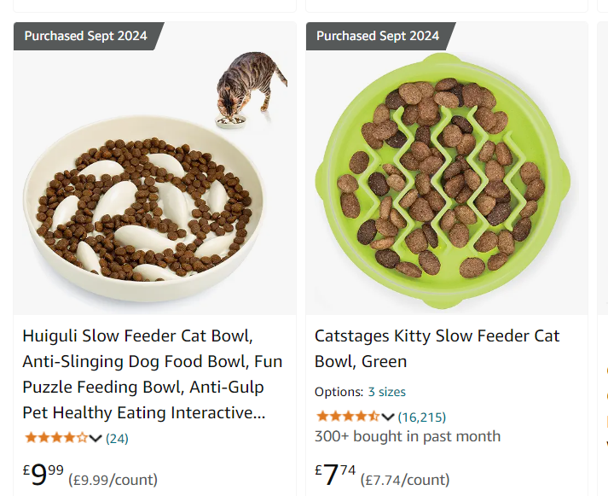Click '300+ bought in past month' text

(x=408, y=436)
